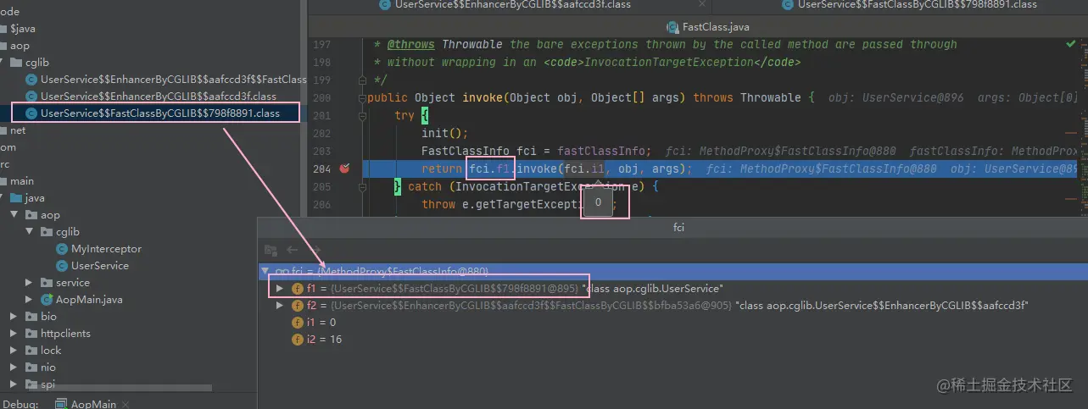Expand the f1 field in fci popup

click(x=281, y=289)
